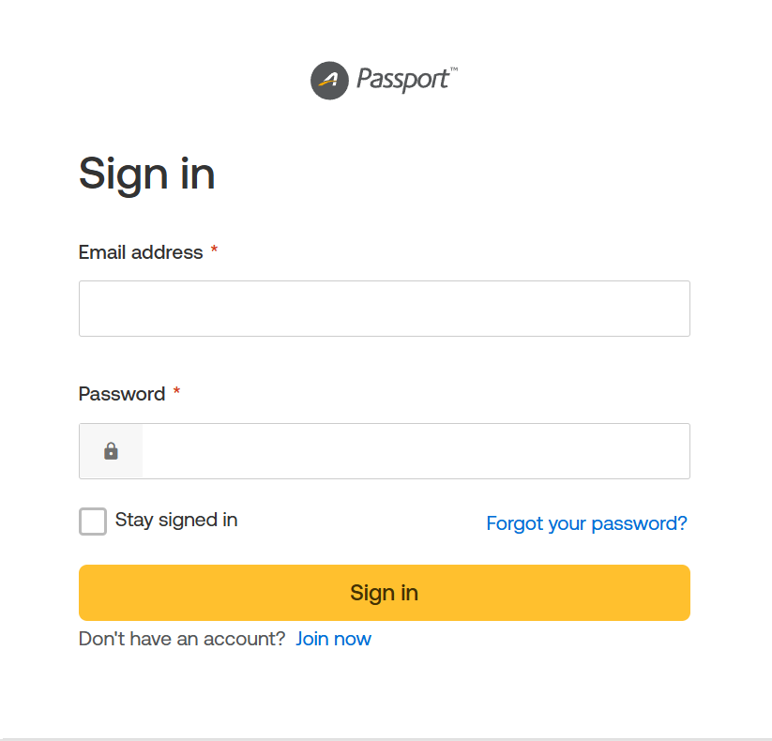Click the "Password" field label

tap(122, 394)
